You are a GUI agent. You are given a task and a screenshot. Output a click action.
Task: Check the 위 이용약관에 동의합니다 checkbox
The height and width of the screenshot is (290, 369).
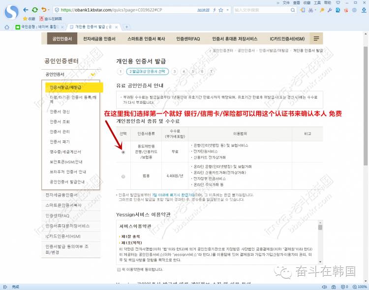(x=119, y=269)
